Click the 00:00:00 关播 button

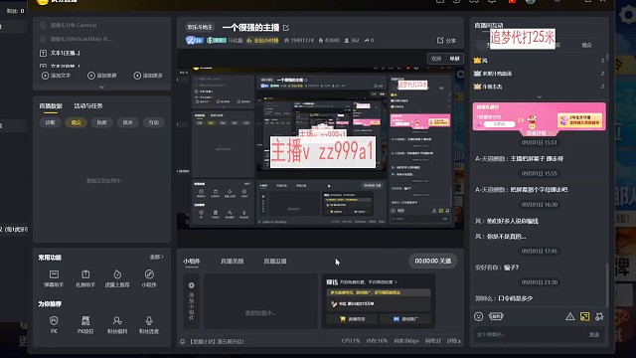433,261
